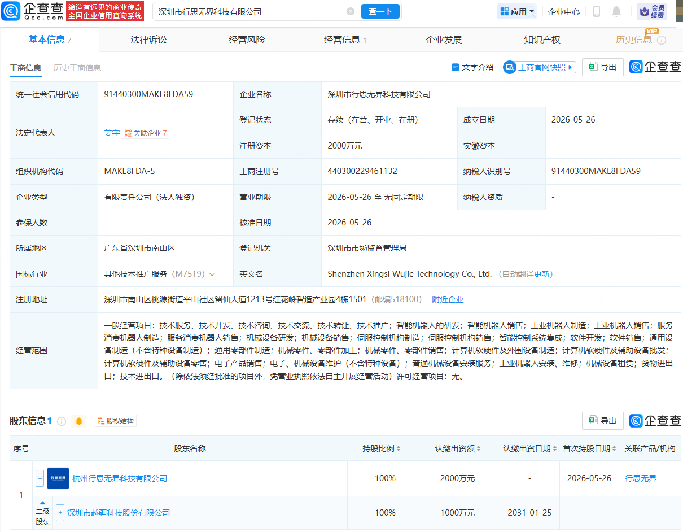Screen dimensions: 683x532
Task: Collapse the 杭州行思无界科技有限公司 shareholder row
Action: [x=40, y=478]
